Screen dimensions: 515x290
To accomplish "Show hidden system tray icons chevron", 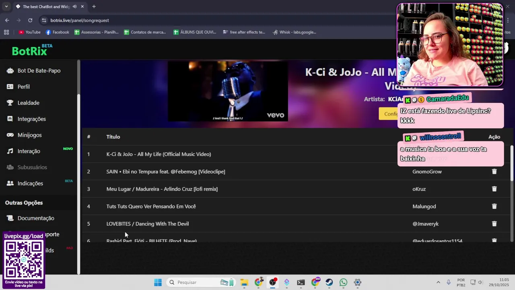I will click(438, 282).
